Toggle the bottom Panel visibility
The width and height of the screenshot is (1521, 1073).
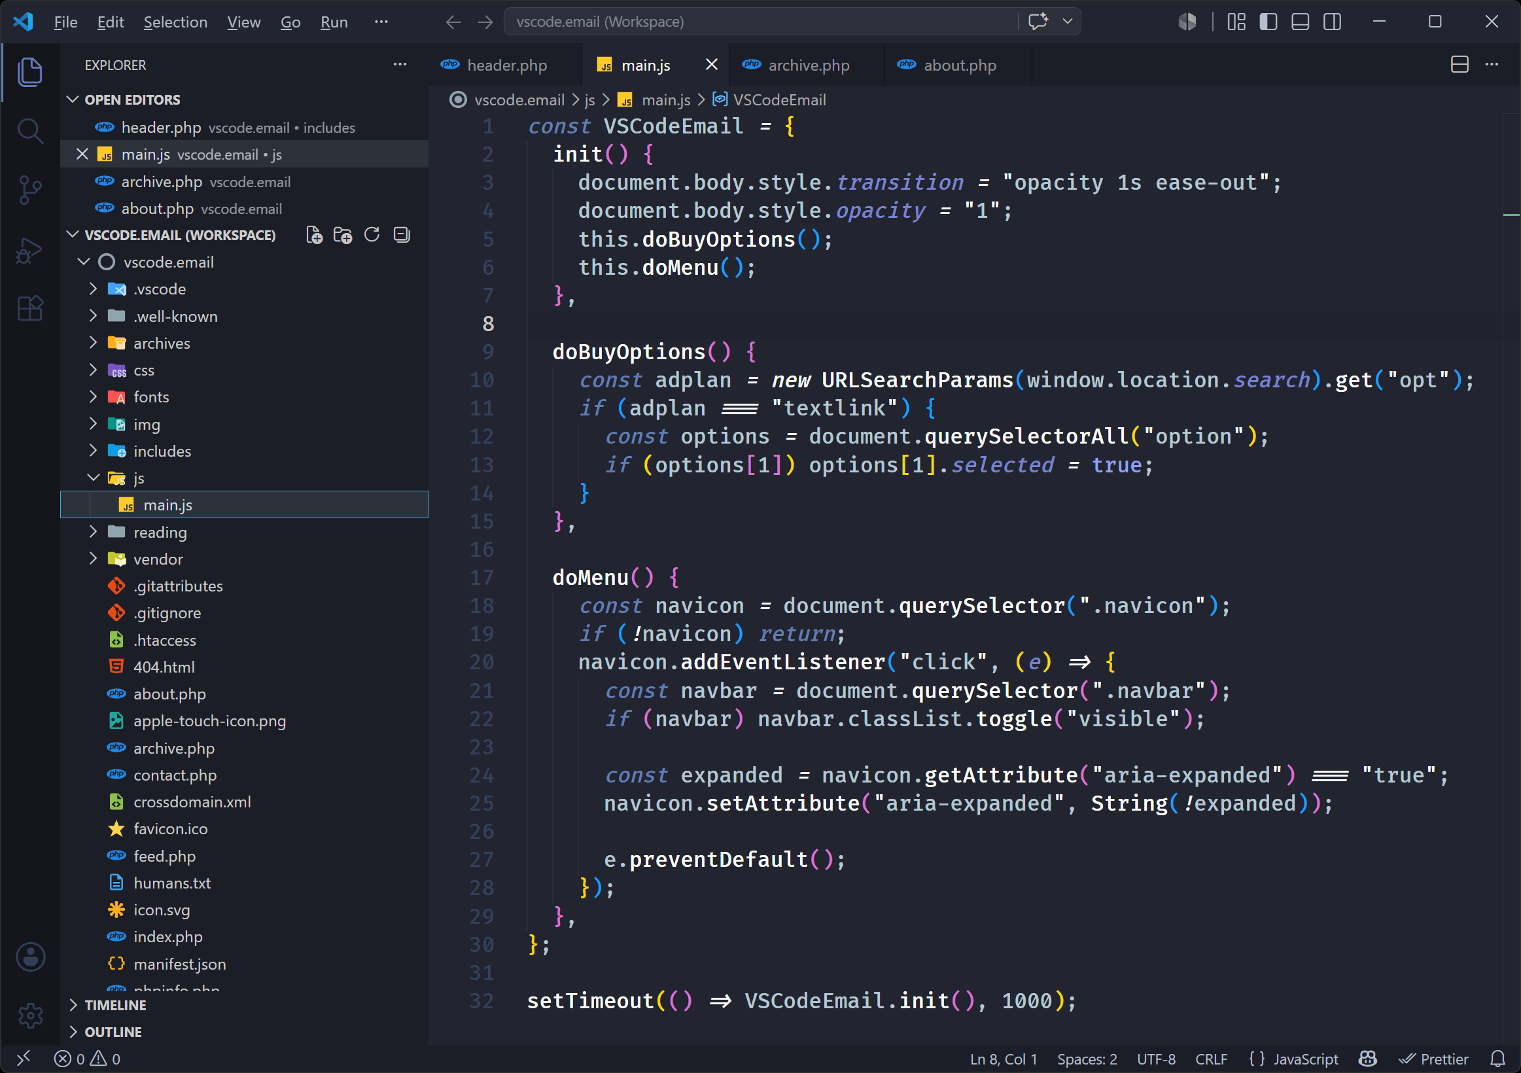[1300, 22]
